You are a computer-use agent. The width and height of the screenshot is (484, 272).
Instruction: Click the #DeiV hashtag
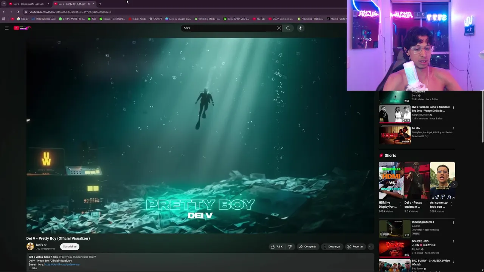click(92, 257)
